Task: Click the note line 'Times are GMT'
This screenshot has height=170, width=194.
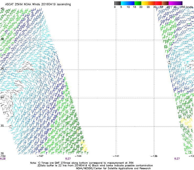Action: click(x=51, y=163)
